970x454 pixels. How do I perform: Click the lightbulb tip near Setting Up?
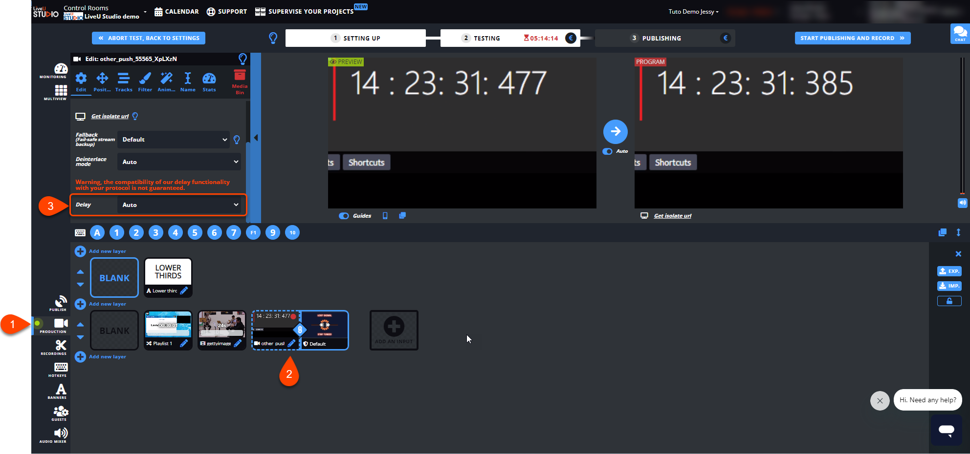click(x=273, y=38)
